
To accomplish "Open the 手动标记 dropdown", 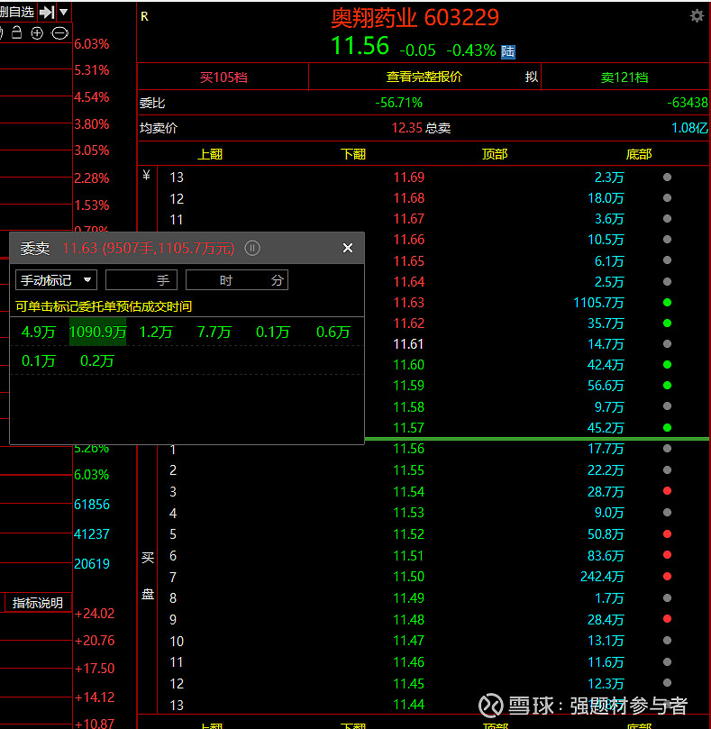I will point(56,280).
